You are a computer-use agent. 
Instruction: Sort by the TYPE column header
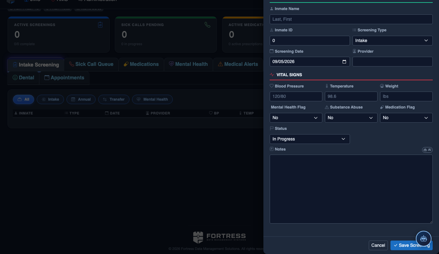point(72,113)
